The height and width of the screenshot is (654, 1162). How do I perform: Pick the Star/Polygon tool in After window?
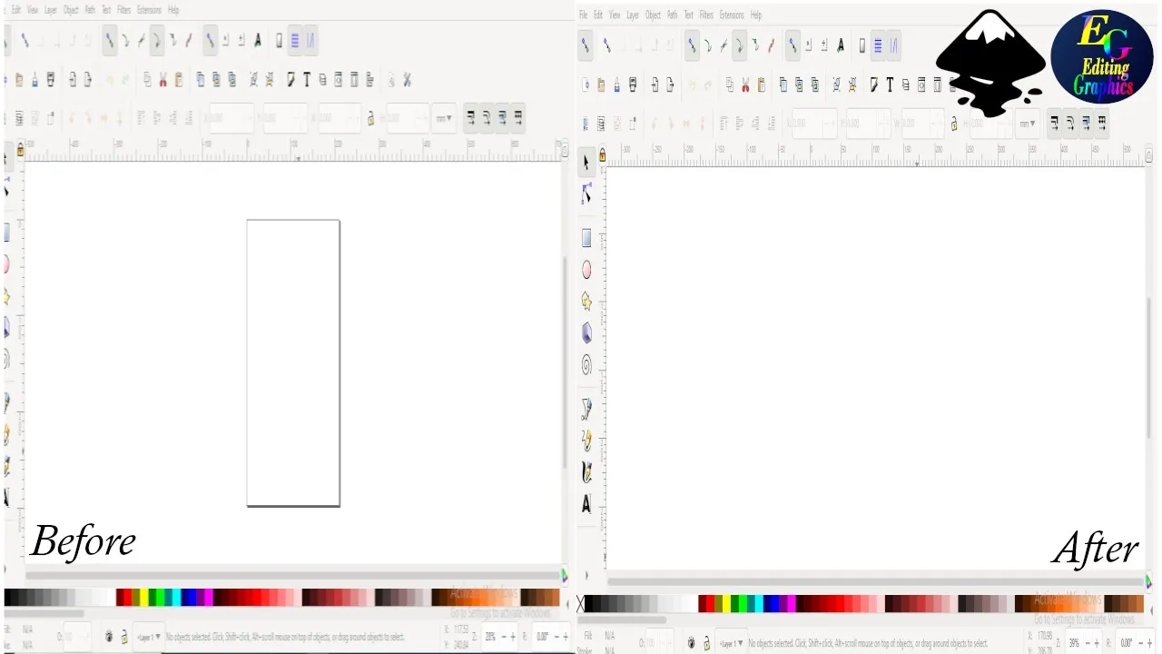click(x=586, y=301)
